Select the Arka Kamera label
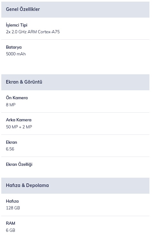152x235 pixels. 19,120
